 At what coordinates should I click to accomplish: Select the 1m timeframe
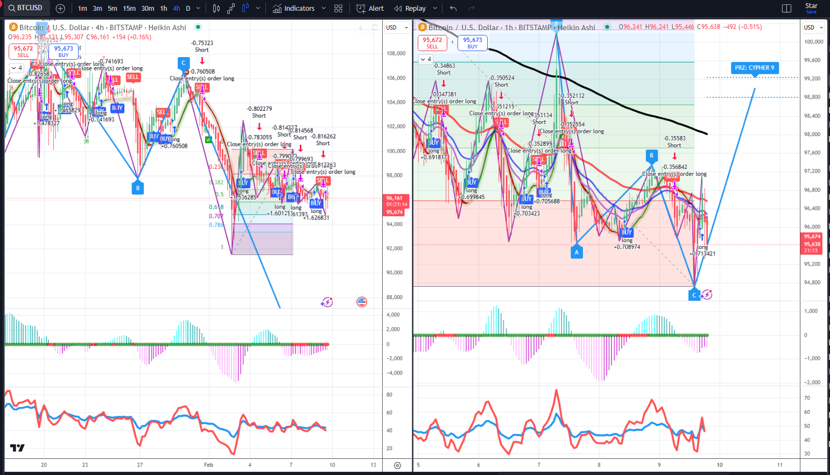82,8
